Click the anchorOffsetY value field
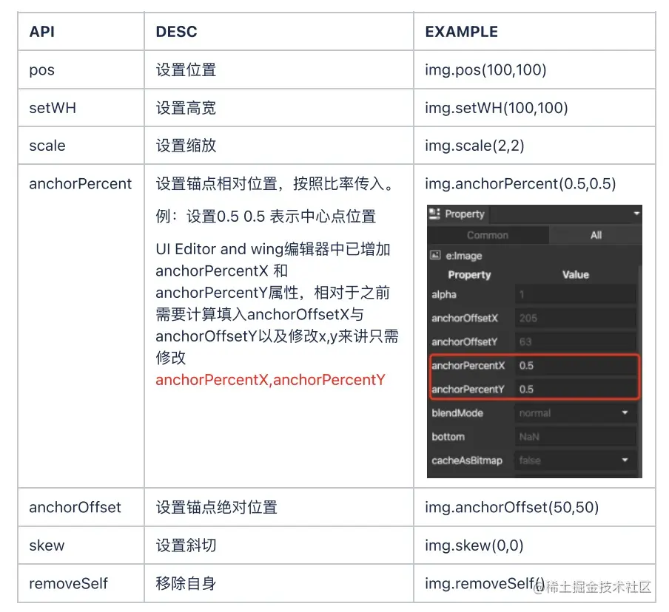Viewport: 669px width, 612px height. [575, 341]
